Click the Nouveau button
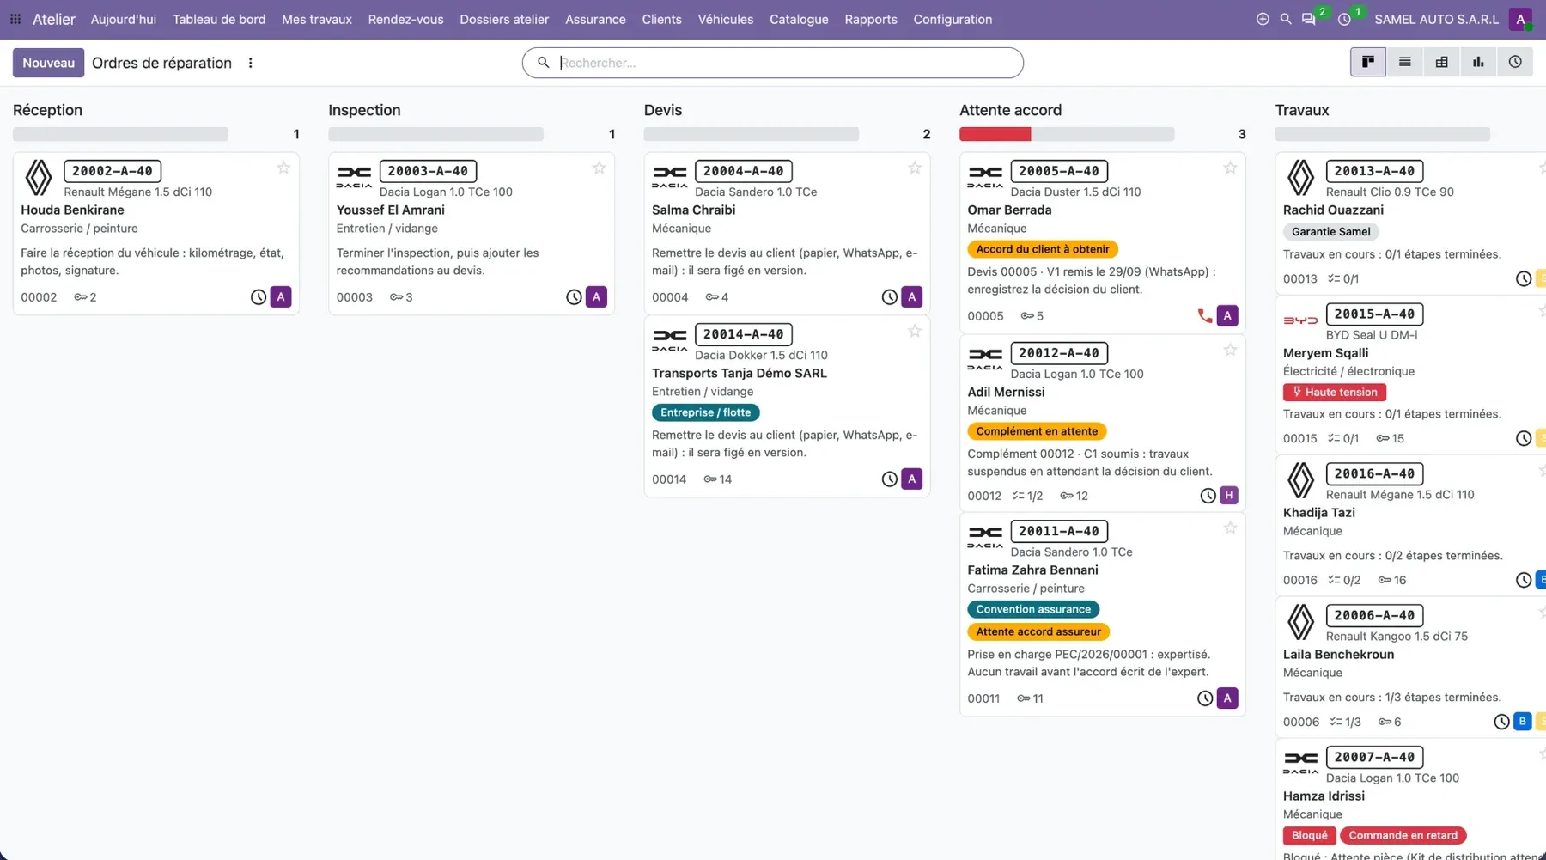Image resolution: width=1546 pixels, height=860 pixels. tap(48, 63)
